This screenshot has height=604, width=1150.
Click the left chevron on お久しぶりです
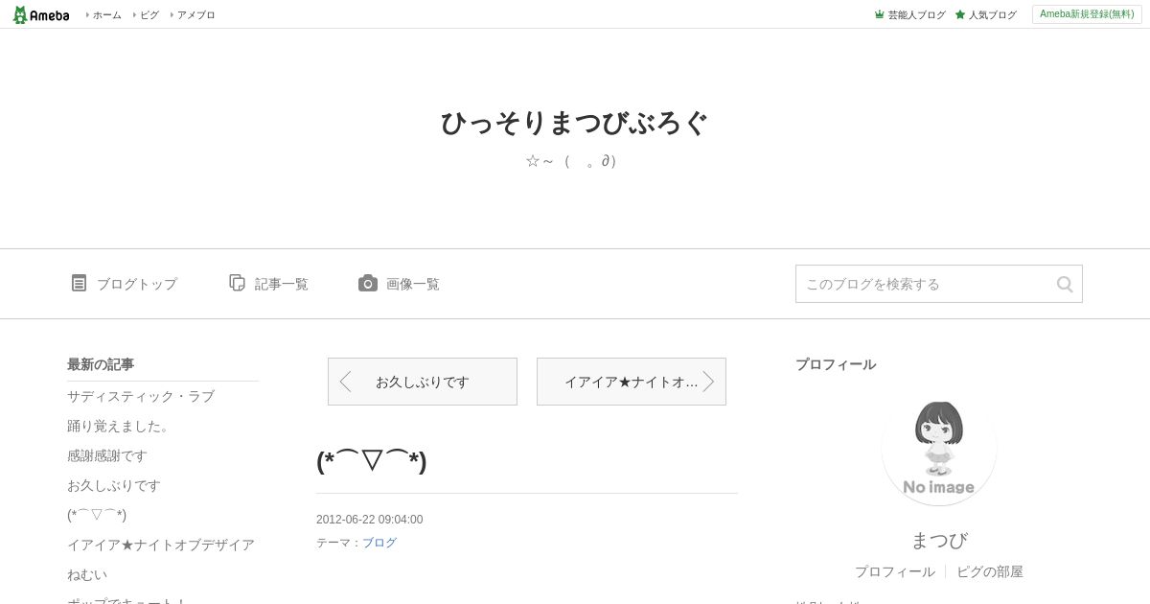click(x=346, y=382)
